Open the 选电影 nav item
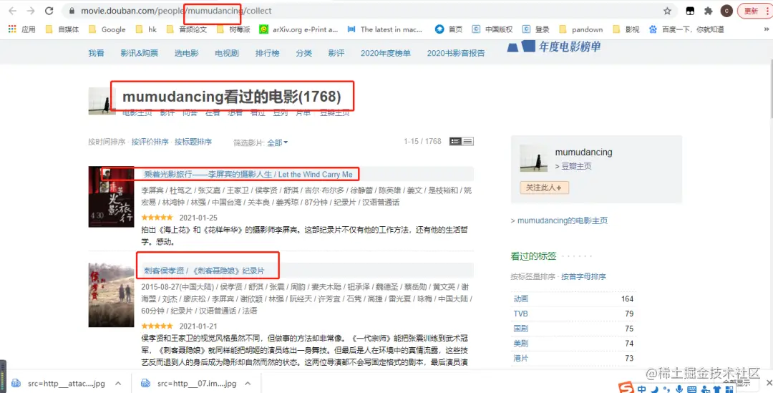The image size is (773, 393). point(186,53)
